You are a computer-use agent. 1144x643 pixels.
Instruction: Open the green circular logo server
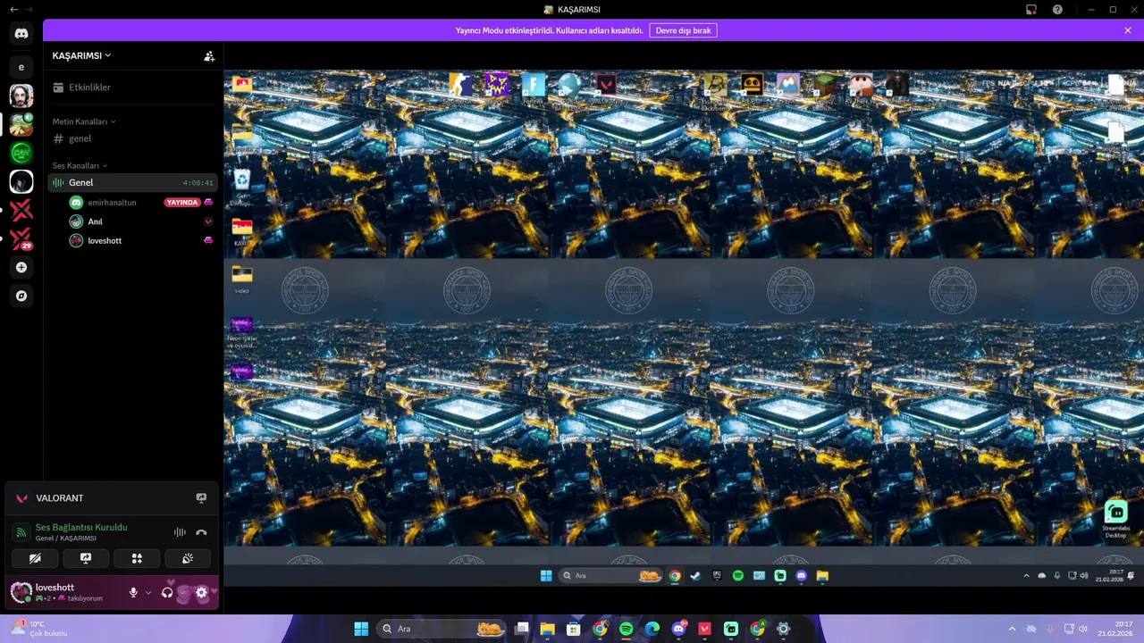tap(21, 153)
